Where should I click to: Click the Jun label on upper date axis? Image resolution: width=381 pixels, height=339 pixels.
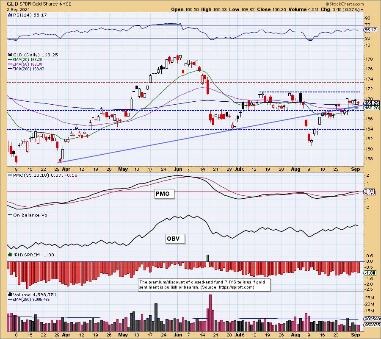coord(178,169)
